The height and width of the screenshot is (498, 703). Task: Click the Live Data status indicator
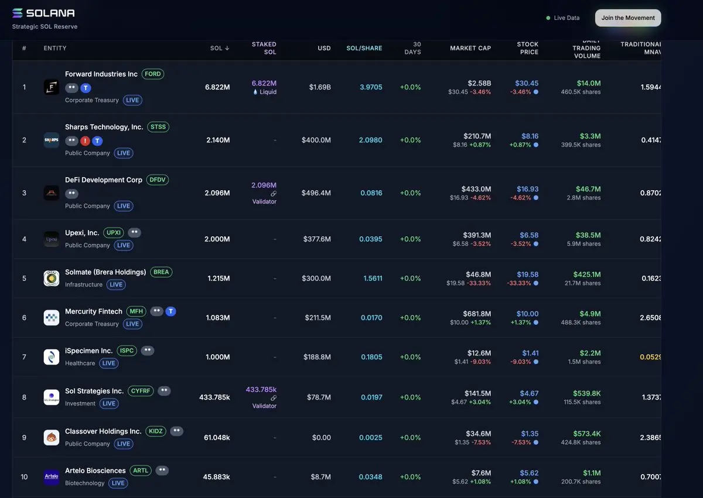pos(562,18)
